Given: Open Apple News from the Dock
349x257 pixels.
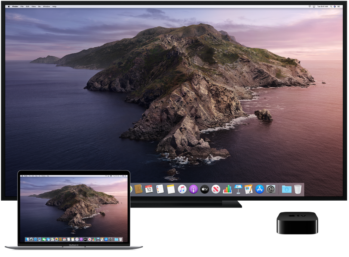Looking at the screenshot, I should click(216, 189).
